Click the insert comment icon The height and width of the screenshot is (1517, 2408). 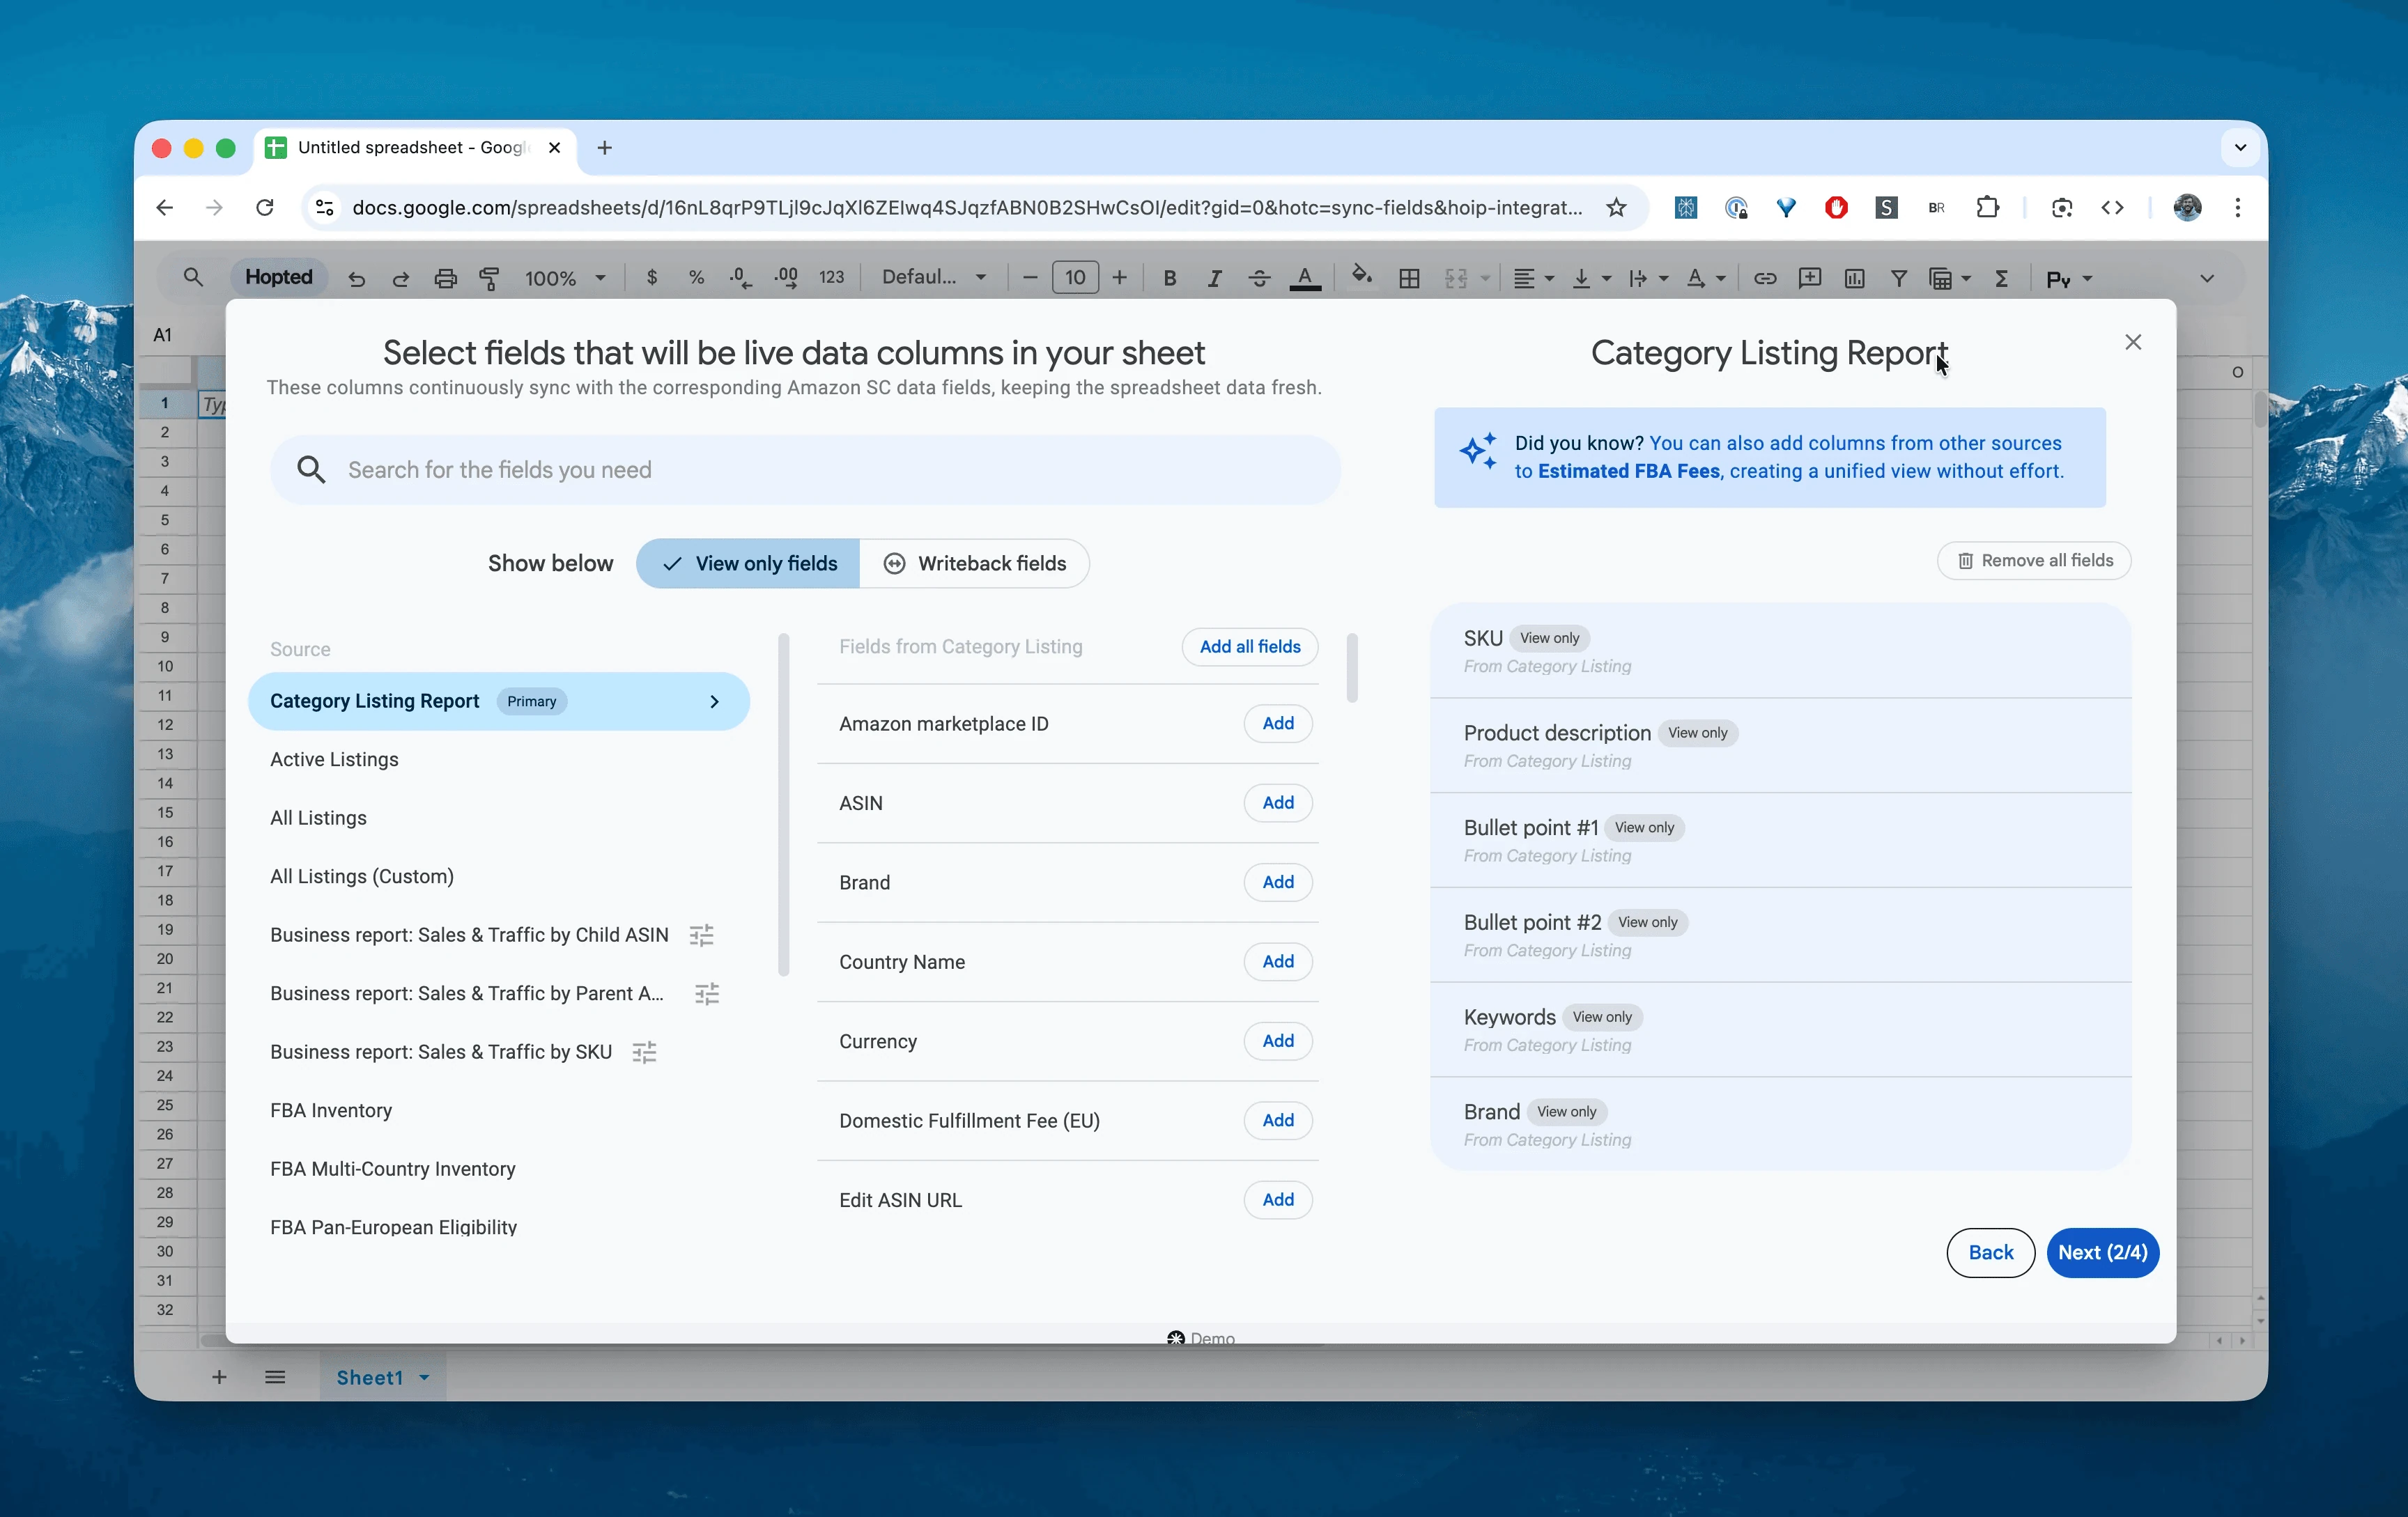click(1809, 279)
